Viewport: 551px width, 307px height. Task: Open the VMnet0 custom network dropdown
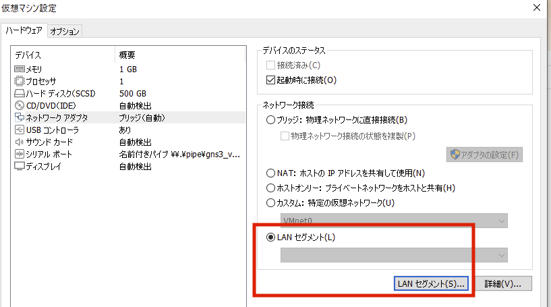[394, 221]
